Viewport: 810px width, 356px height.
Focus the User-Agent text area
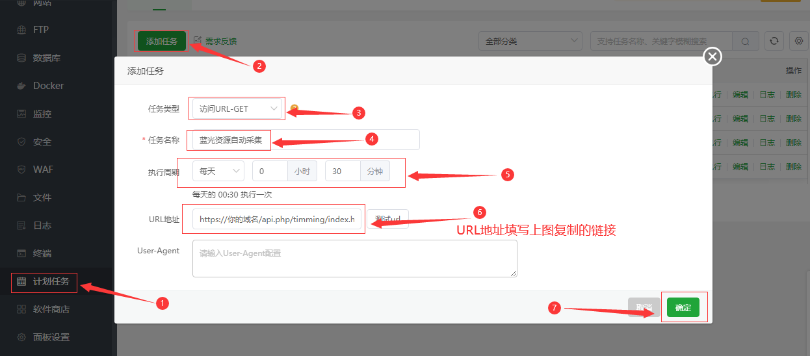(x=354, y=259)
